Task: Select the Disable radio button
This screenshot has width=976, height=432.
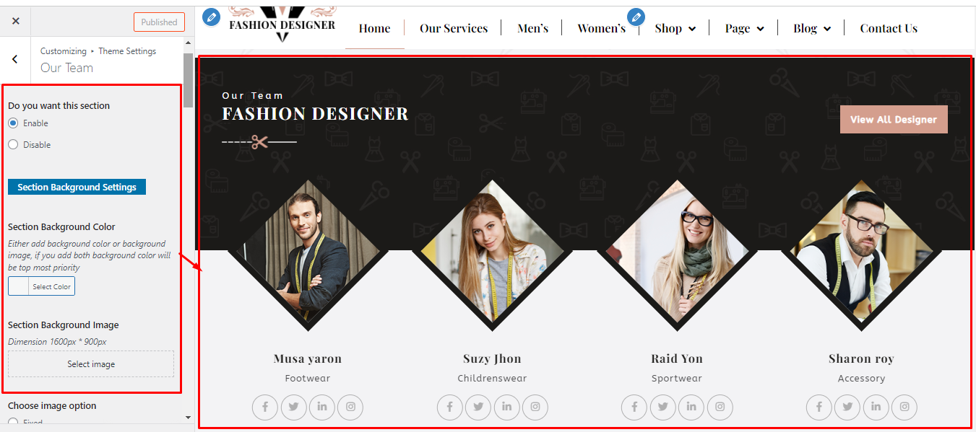Action: tap(13, 145)
